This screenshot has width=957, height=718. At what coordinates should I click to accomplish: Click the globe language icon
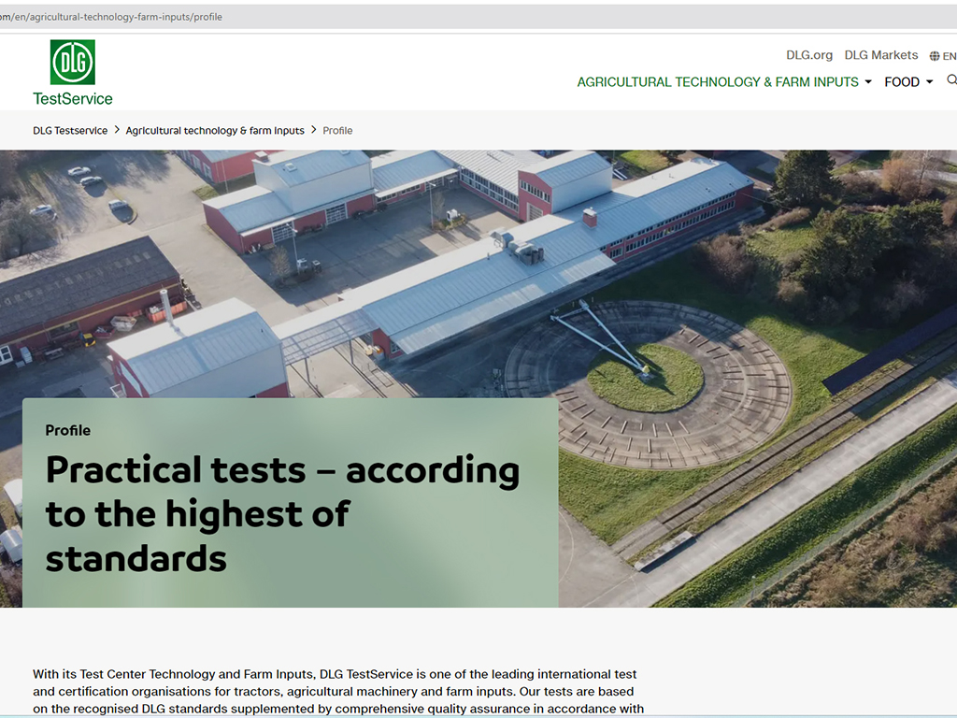[935, 56]
